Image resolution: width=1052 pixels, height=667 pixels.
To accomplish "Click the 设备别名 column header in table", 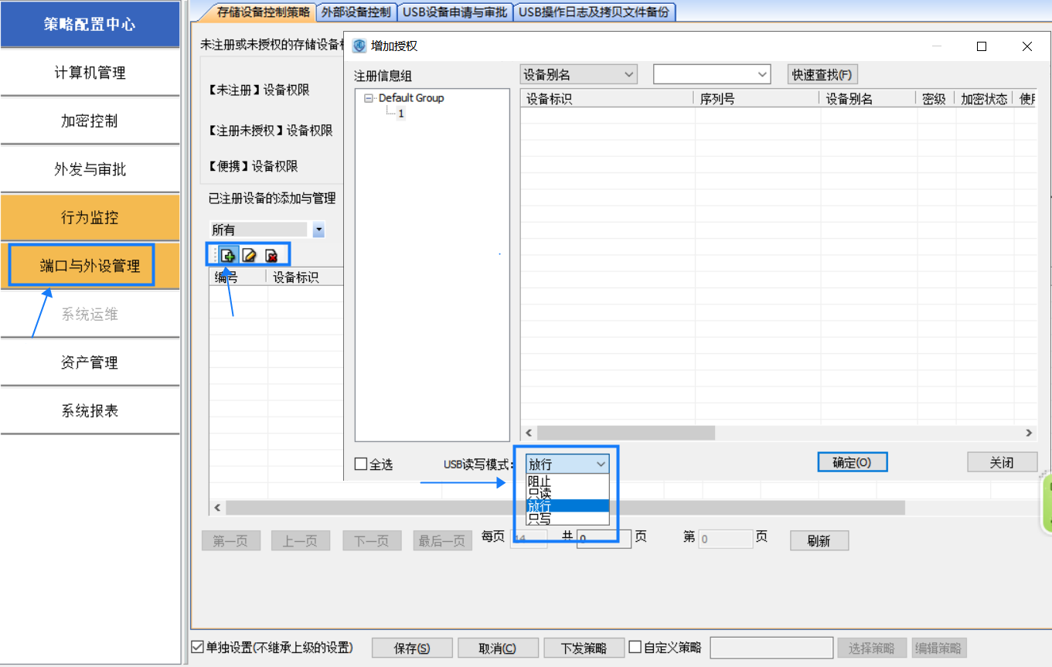I will 868,99.
